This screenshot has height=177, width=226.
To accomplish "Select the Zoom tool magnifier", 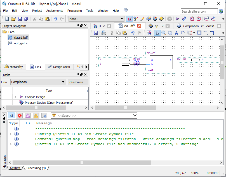I will [x=164, y=33].
